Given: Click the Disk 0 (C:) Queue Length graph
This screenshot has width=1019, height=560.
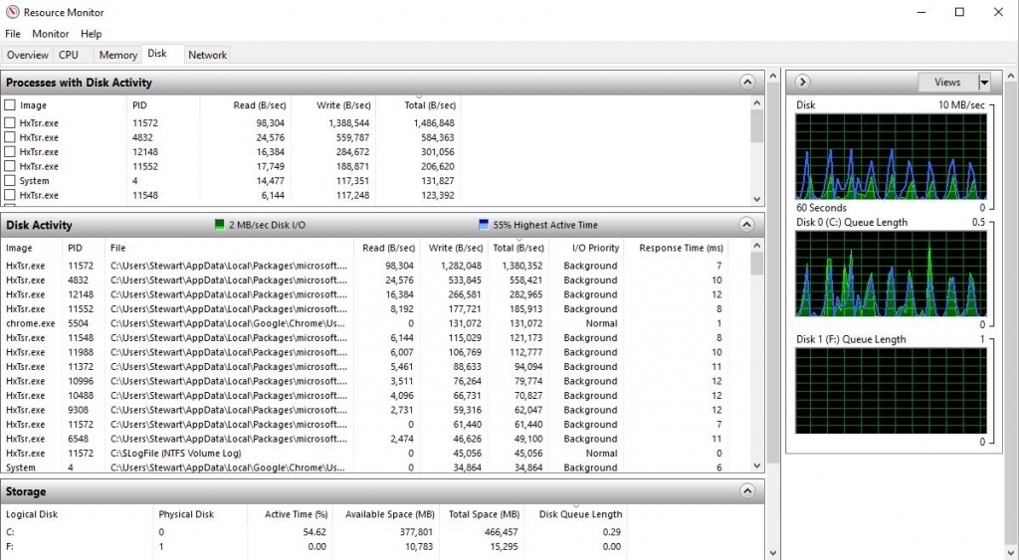Looking at the screenshot, I should click(x=891, y=274).
